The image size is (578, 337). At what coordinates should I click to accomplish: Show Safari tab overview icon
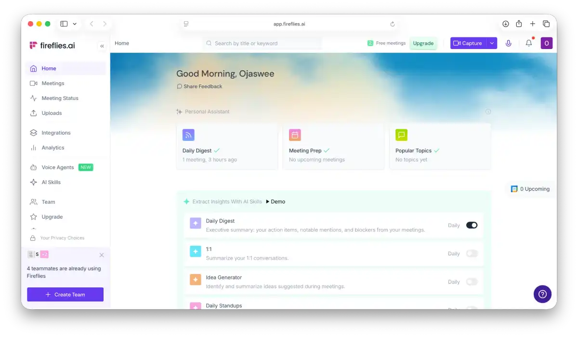coord(546,24)
